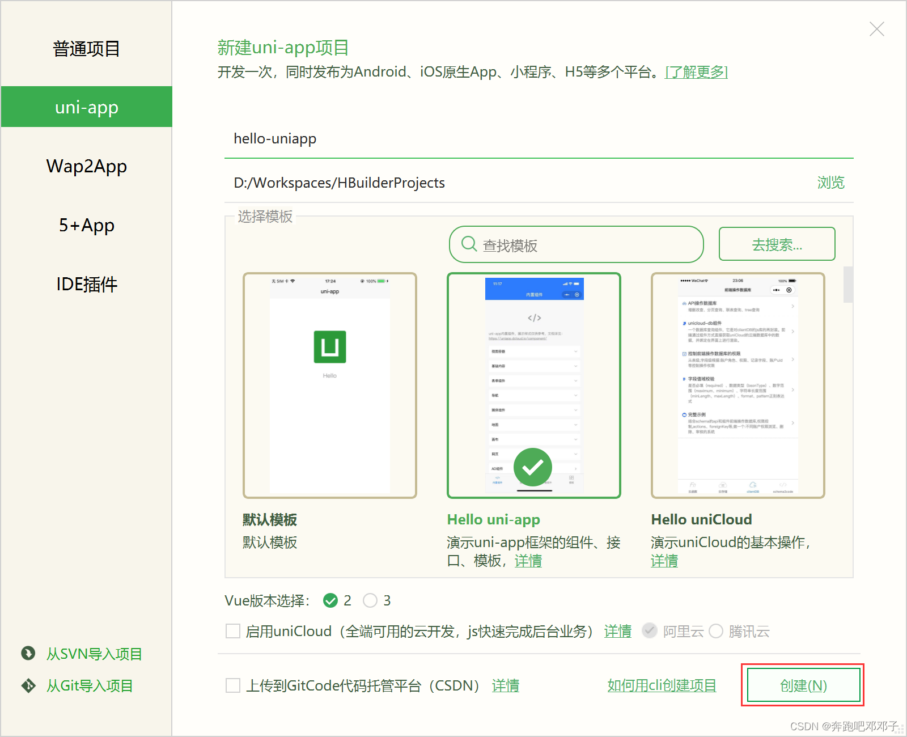This screenshot has width=907, height=737.
Task: Switch to the Wap2App tab
Action: pos(86,166)
